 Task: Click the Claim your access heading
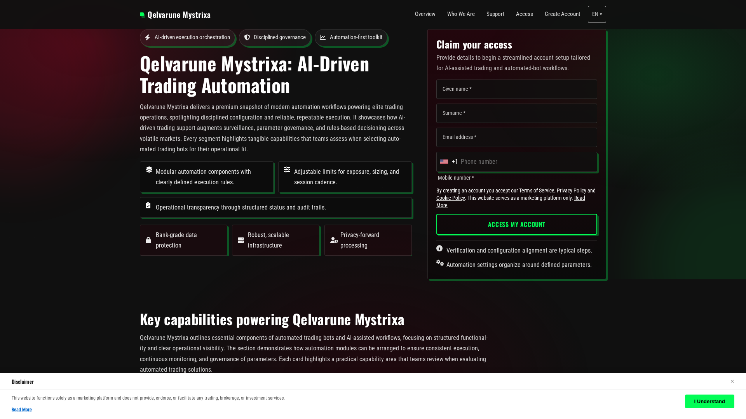click(474, 45)
